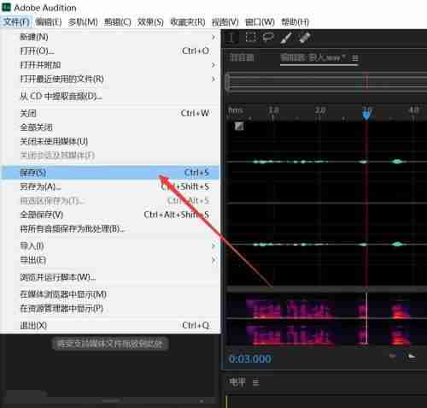The height and width of the screenshot is (408, 427).
Task: Open the 帮助(H) menu
Action: coord(295,22)
